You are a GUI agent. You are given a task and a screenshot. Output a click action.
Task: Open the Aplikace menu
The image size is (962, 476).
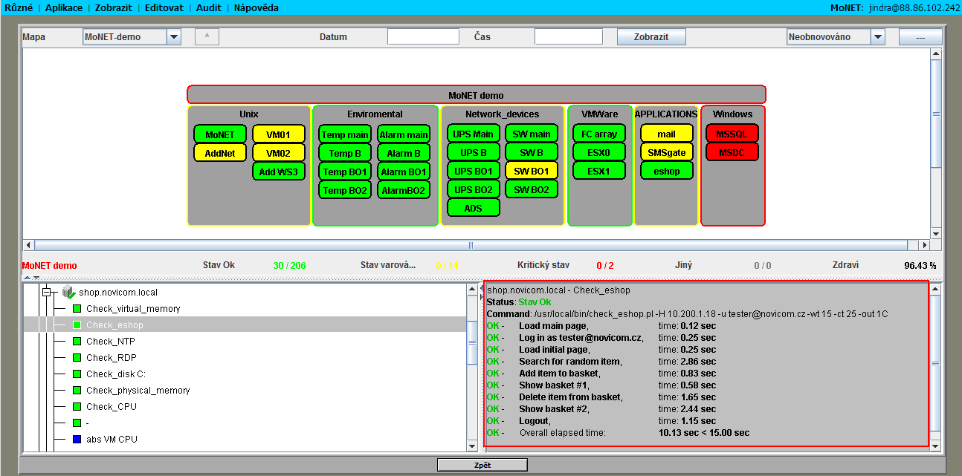pyautogui.click(x=65, y=7)
